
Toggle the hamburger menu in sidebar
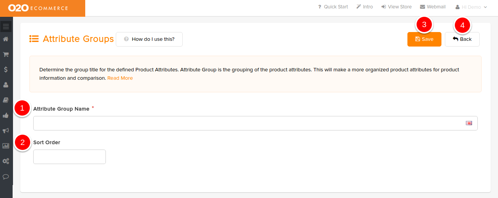pos(6,26)
